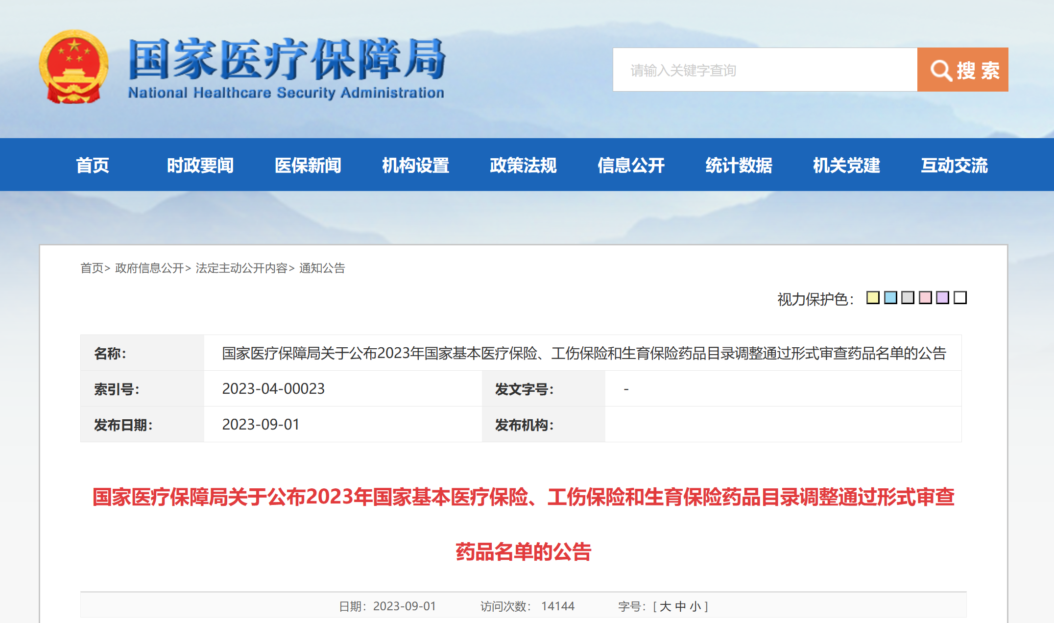Click the 法定主动公开内容 breadcrumb link

[x=241, y=268]
